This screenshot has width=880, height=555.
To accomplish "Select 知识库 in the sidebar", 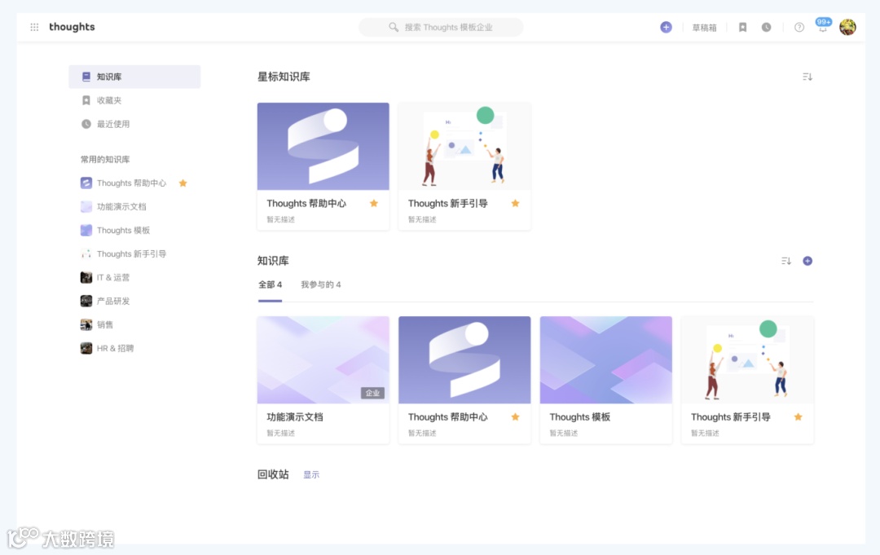I will pos(134,77).
